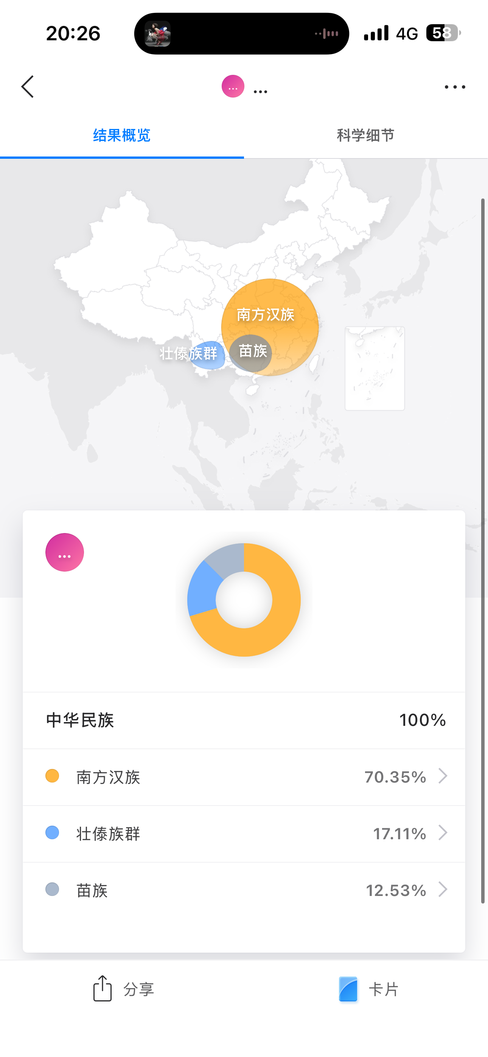The height and width of the screenshot is (1057, 488).
Task: Expand the 苗族 row chevron
Action: point(442,889)
